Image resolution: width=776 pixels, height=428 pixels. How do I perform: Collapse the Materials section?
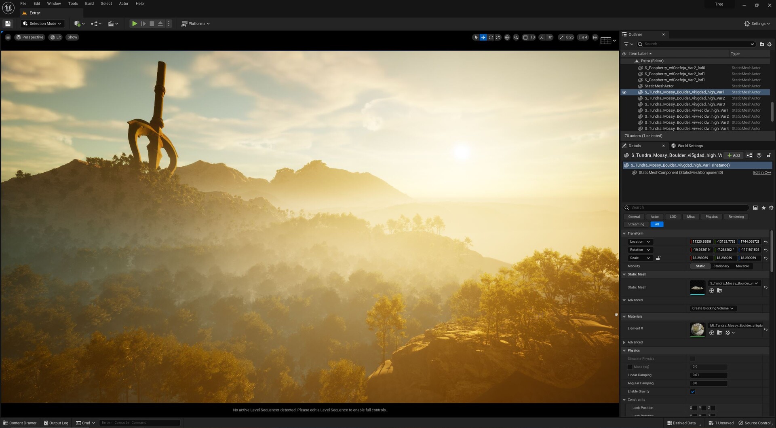624,317
